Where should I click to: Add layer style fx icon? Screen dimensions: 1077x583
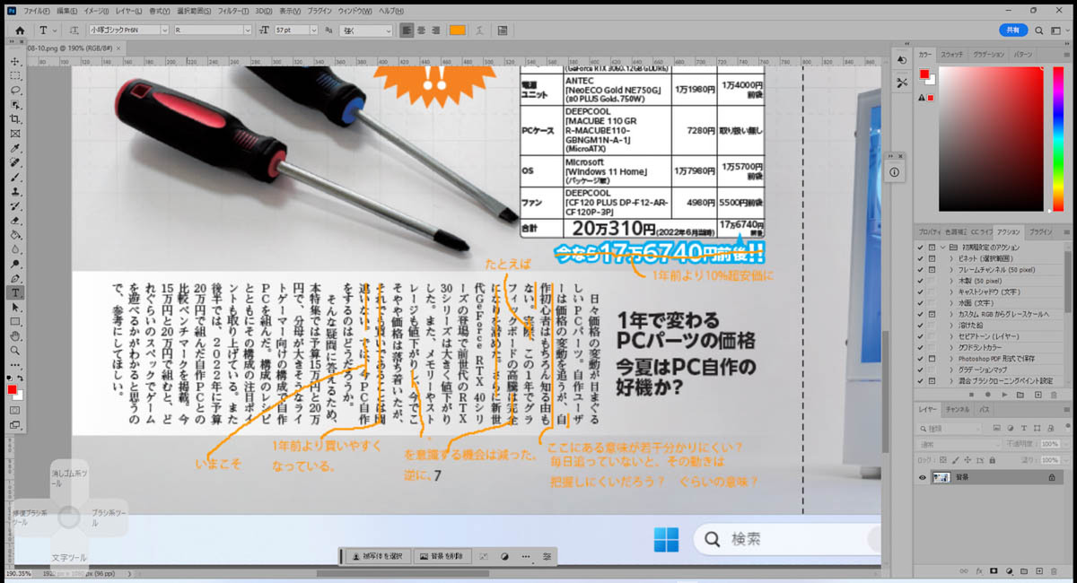coord(979,570)
